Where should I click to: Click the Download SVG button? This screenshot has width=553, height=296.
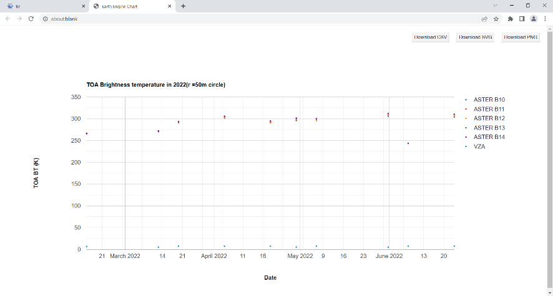click(x=475, y=37)
